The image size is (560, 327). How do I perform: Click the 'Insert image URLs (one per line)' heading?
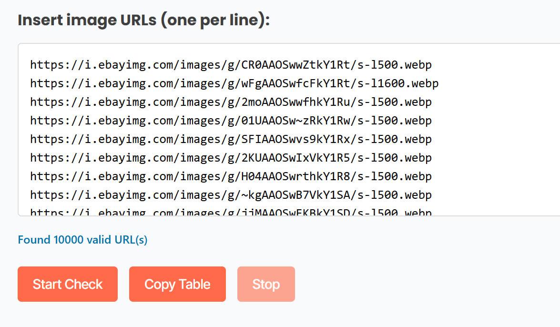click(x=143, y=21)
